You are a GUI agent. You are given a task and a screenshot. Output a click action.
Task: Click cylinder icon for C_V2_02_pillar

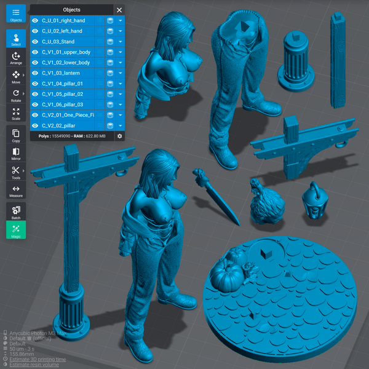(x=110, y=125)
